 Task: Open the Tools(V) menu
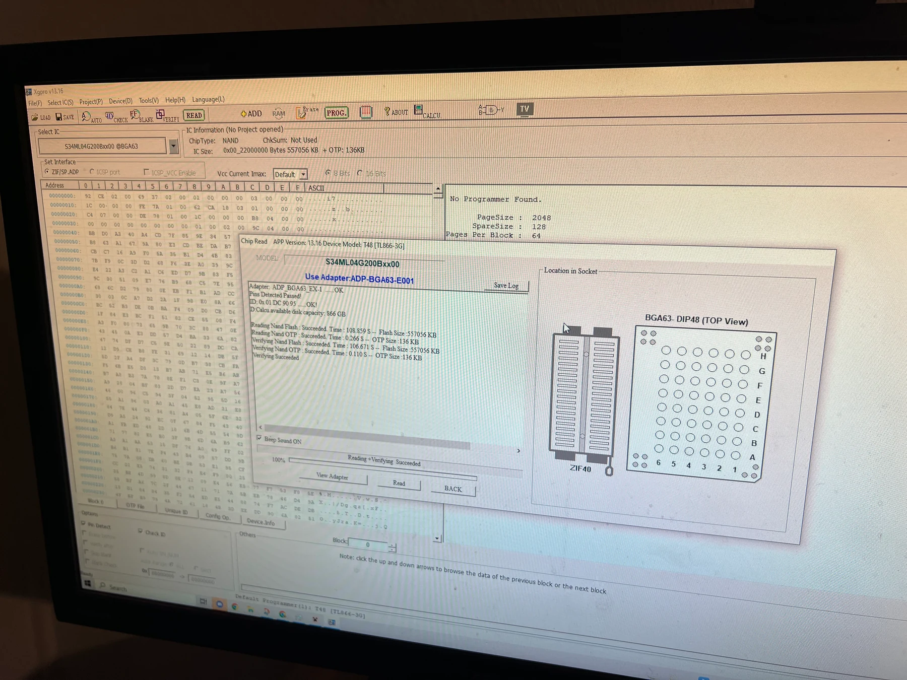(149, 101)
